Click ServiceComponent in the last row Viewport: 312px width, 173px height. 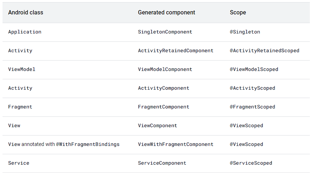162,163
